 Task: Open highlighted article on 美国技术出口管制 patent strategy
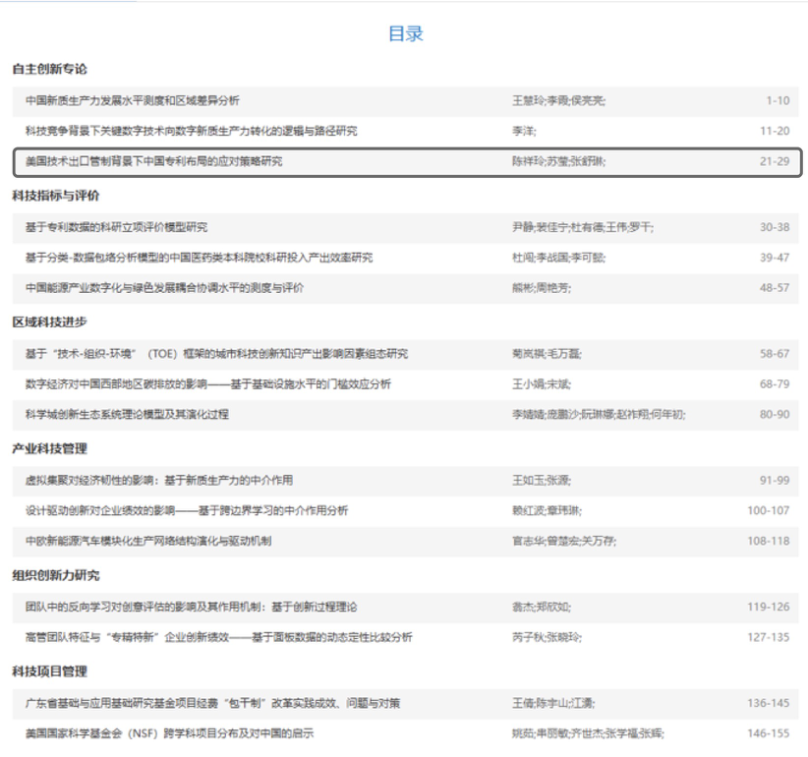(x=153, y=161)
